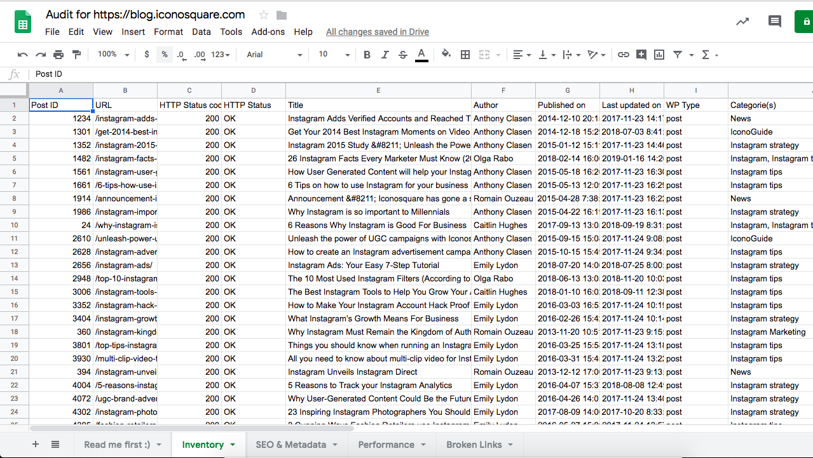Click the Insert chart icon

[x=659, y=55]
